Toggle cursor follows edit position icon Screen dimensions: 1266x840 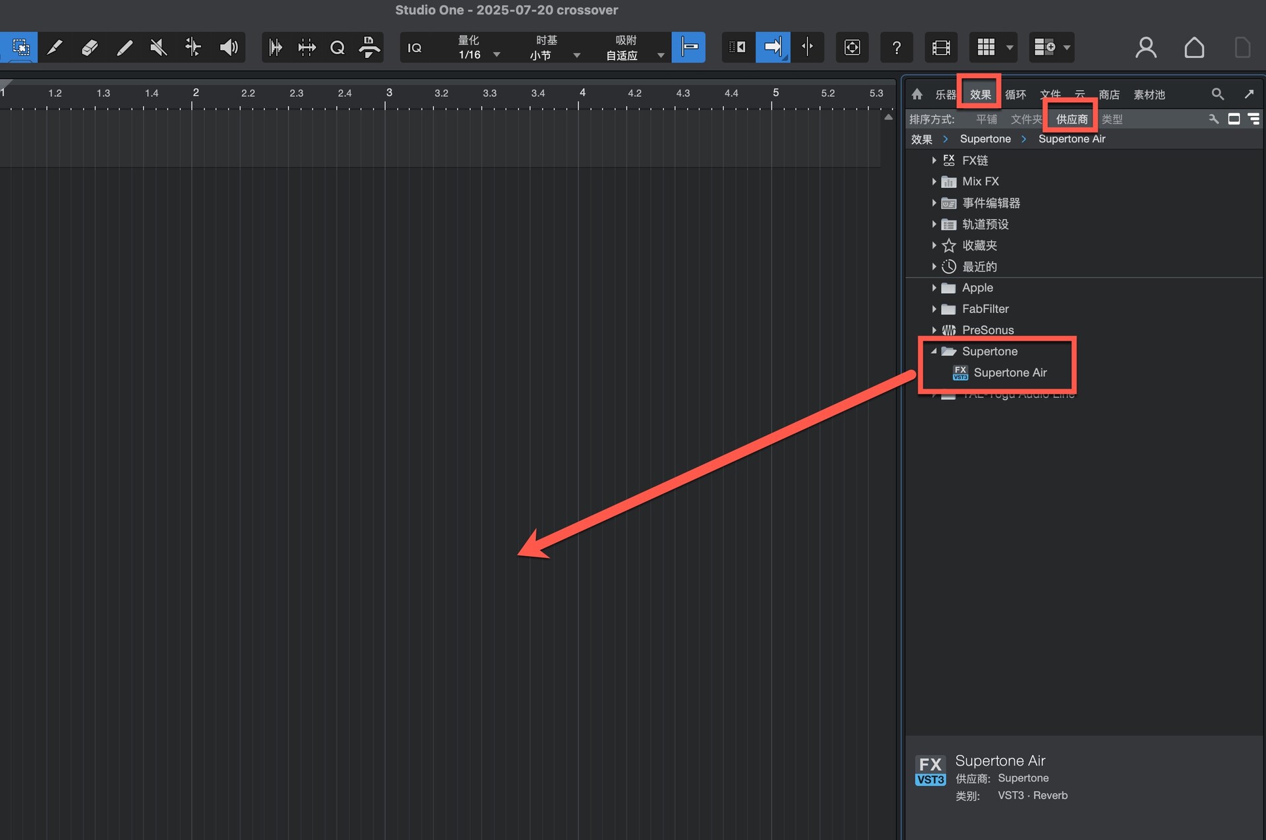tap(738, 47)
